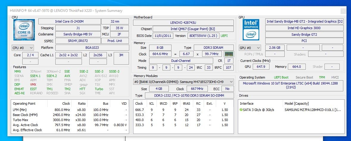Select the Avg. Effective Clock row
351x141 pixels.
pos(70,130)
